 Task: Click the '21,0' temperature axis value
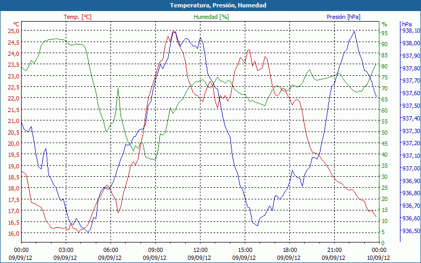pos(13,121)
